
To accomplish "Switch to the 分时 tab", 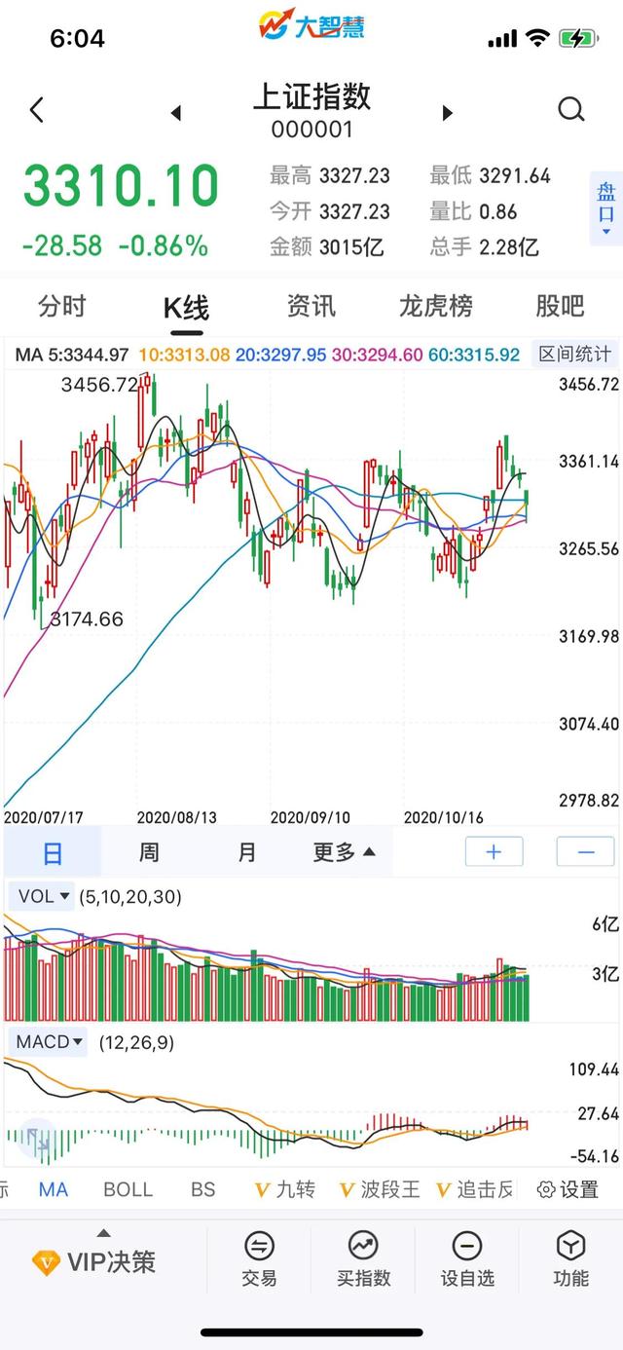I will pyautogui.click(x=62, y=307).
